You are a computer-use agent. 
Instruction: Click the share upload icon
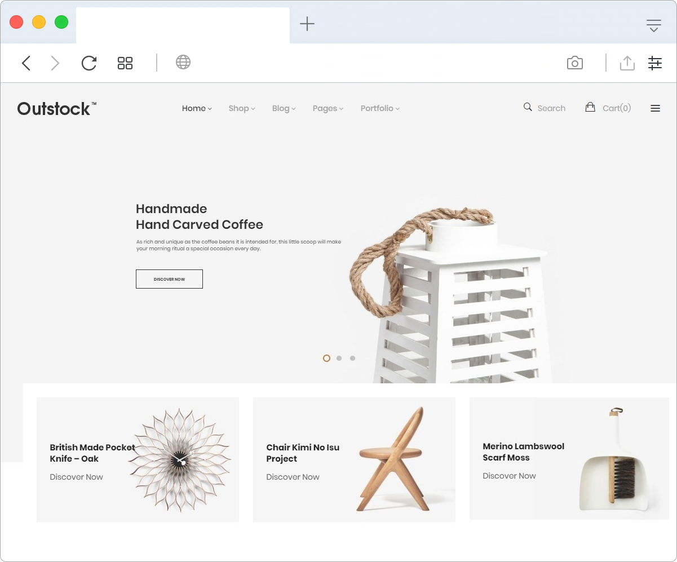click(x=627, y=63)
